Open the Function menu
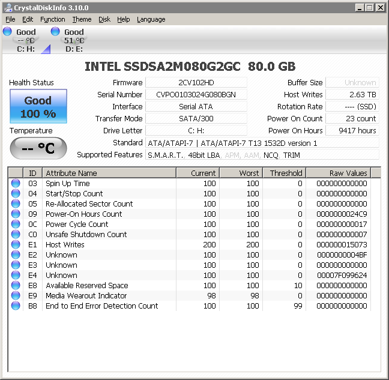 [53, 19]
